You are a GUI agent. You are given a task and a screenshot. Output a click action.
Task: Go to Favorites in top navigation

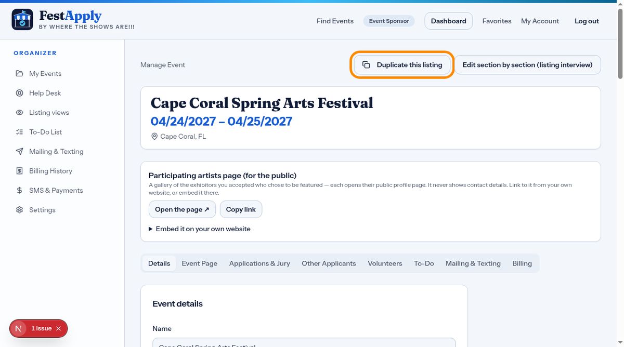(497, 21)
